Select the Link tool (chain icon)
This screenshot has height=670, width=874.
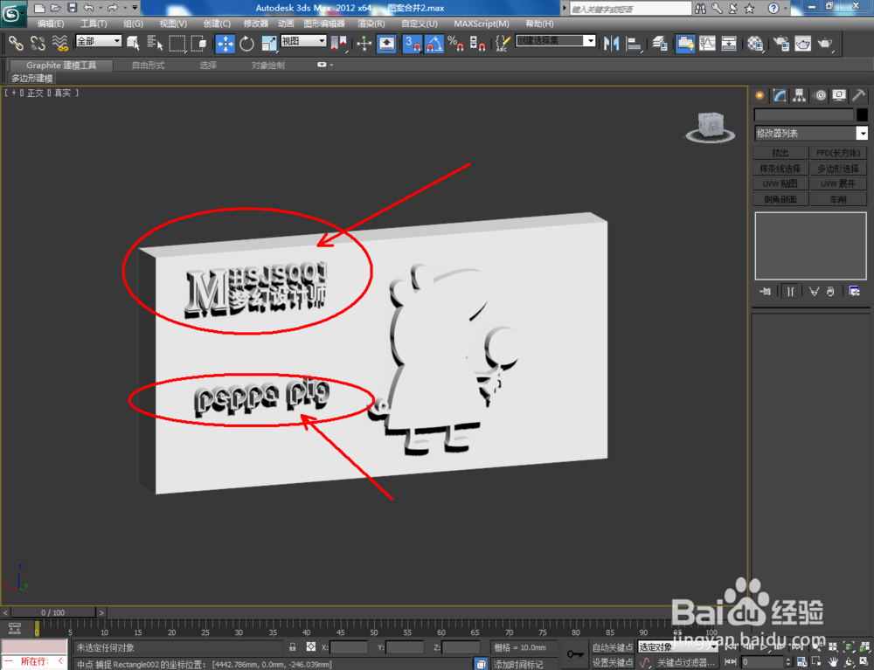tap(15, 43)
